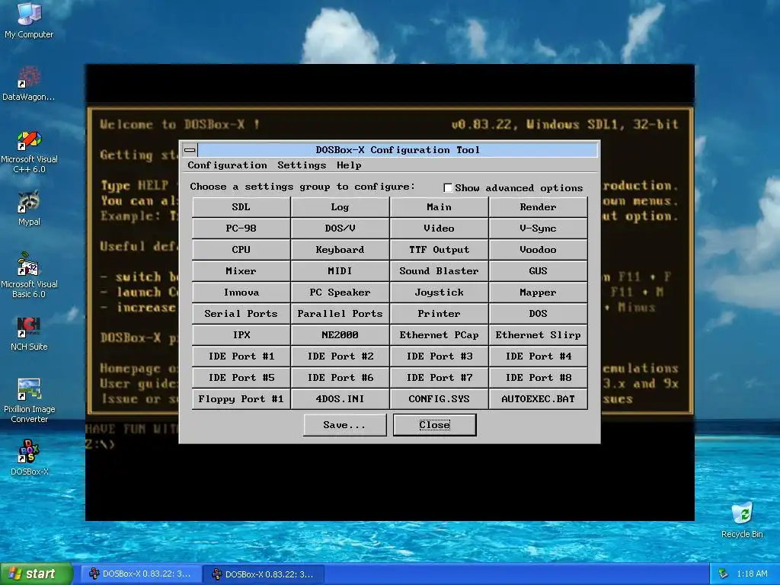Open the GUS settings group
Viewport: 780px width, 585px height.
(x=538, y=271)
